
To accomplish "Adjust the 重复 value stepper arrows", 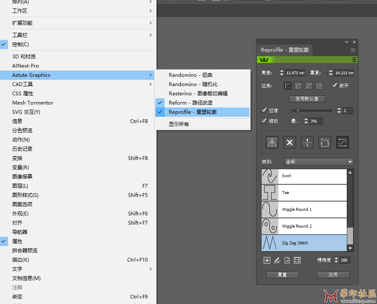I will click(331, 73).
